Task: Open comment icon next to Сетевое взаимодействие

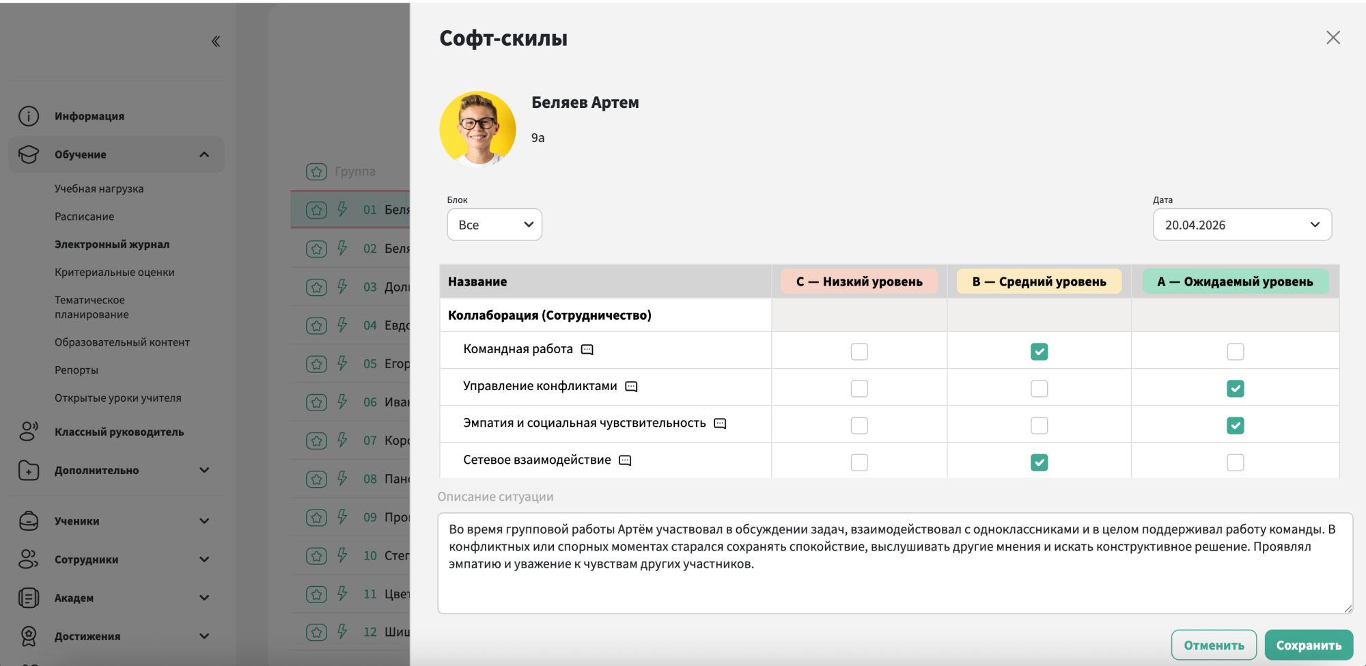Action: coord(625,460)
